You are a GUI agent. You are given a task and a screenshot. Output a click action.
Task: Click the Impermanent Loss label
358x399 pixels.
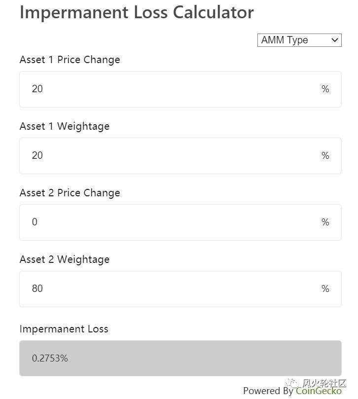tap(64, 329)
